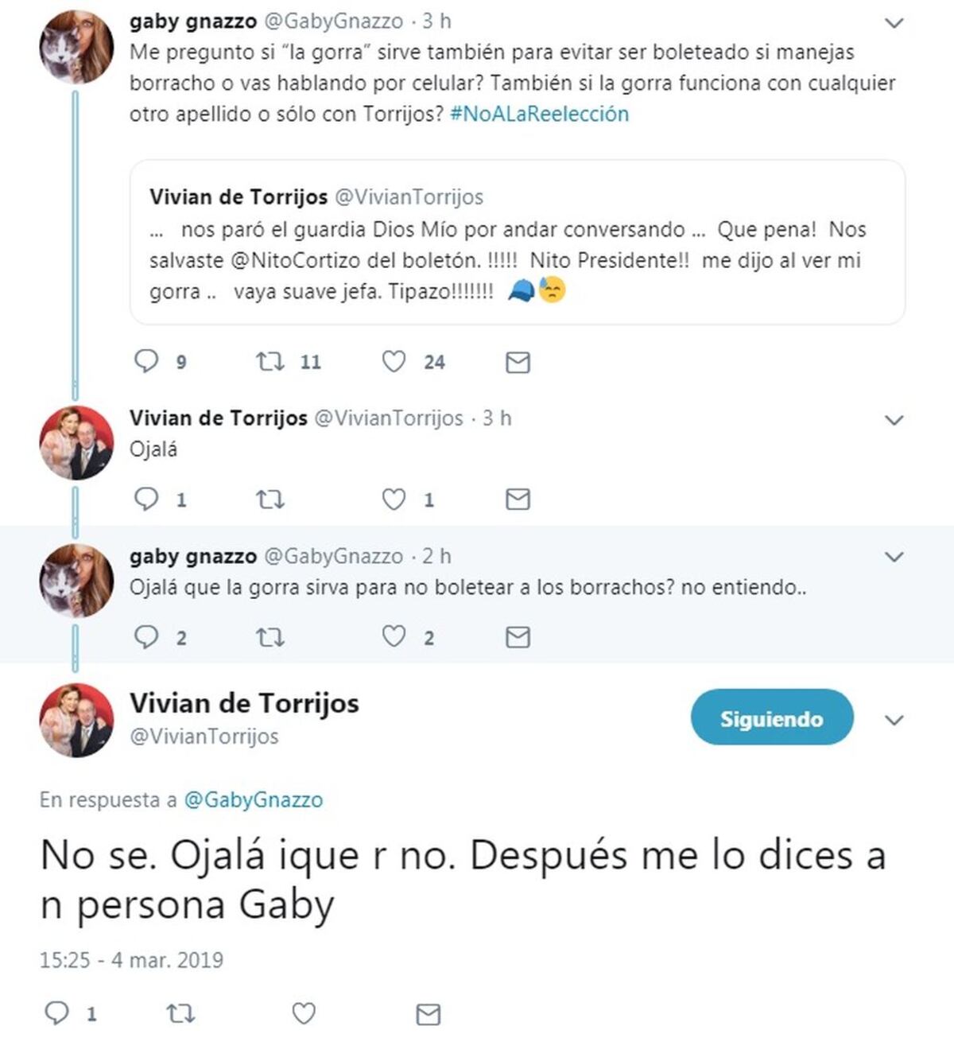Screen dimensions: 954x1038
Task: Open gaby gnazzo's cat profile picture
Action: pyautogui.click(x=76, y=48)
